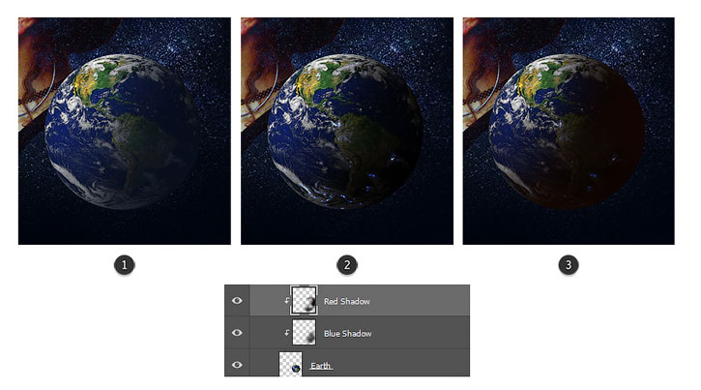Click the empty row area right of Red Shadow
701x390 pixels.
pos(421,301)
